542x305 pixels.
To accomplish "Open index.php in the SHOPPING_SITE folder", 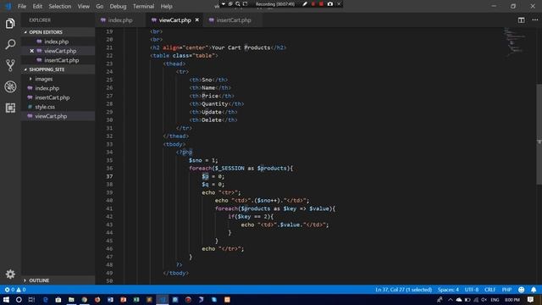I will click(47, 88).
